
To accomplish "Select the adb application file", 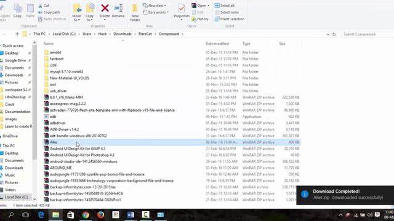I will (x=53, y=117).
